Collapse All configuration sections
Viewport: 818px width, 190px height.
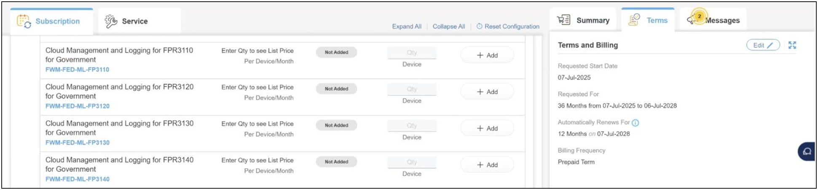(449, 26)
